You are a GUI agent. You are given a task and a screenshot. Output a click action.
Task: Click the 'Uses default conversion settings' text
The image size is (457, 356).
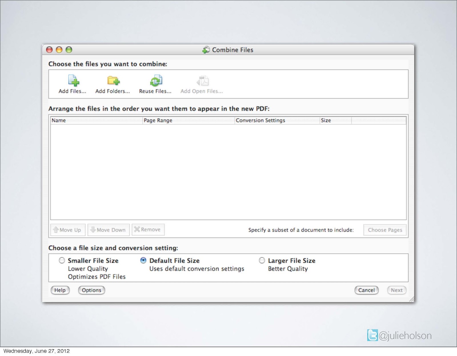[197, 269]
